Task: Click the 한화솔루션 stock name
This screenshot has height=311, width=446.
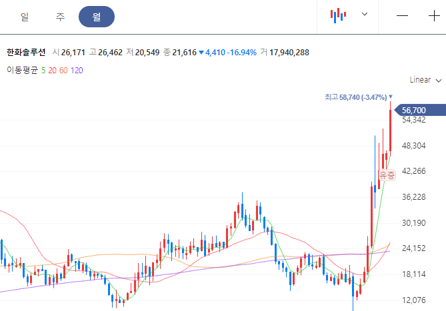Action: coord(26,52)
